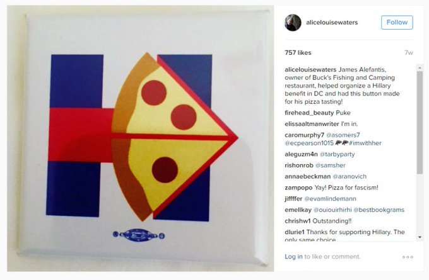Open the #imwithher hashtag
This screenshot has height=280, width=429.
coord(365,143)
